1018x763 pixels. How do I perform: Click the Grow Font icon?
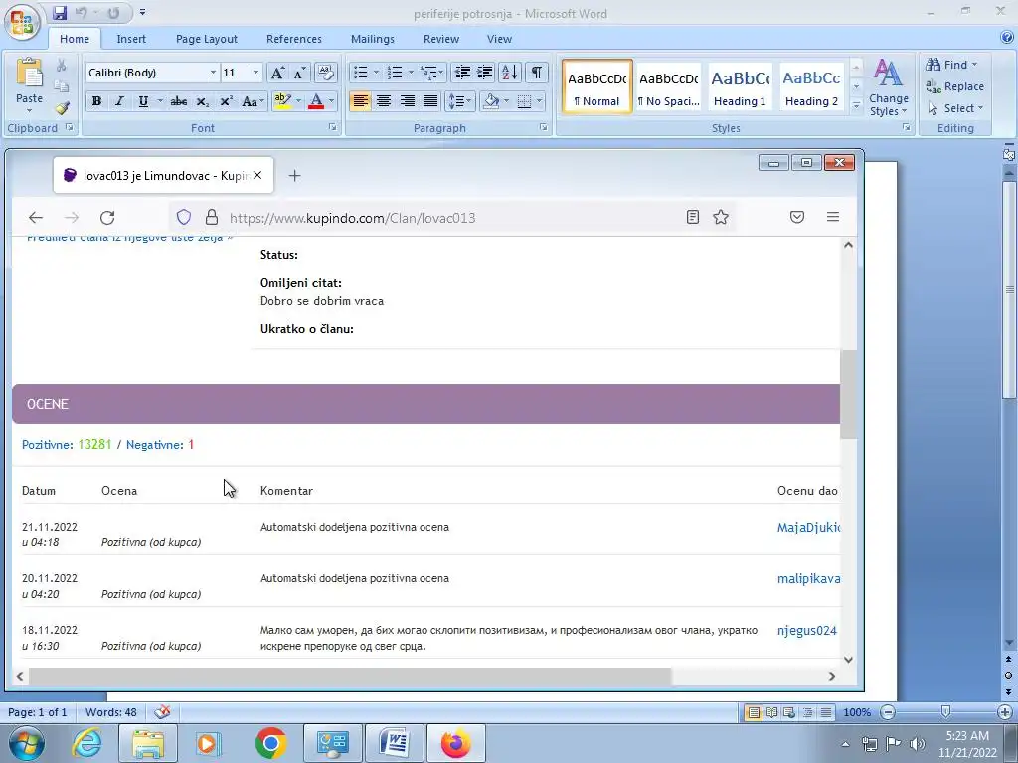(277, 73)
